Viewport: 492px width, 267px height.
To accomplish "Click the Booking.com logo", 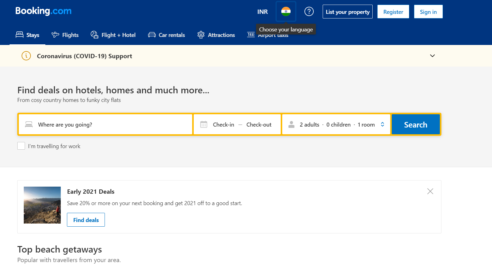I will [43, 11].
